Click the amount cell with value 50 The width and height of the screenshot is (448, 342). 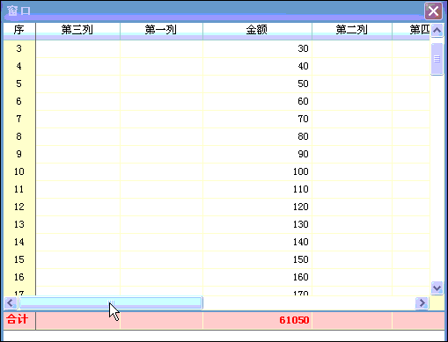point(257,84)
